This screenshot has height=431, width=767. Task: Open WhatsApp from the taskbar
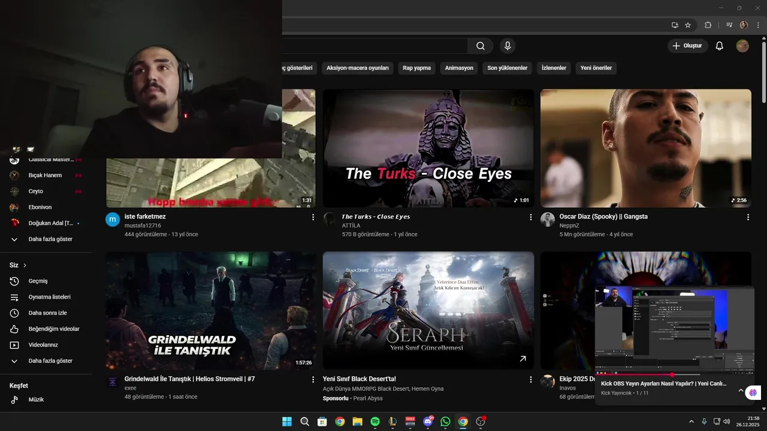tap(445, 421)
